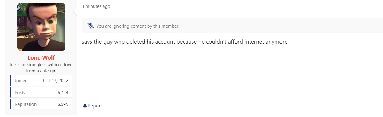Image resolution: width=383 pixels, height=117 pixels.
Task: Click the bell icon beside Report
Action: 85,106
